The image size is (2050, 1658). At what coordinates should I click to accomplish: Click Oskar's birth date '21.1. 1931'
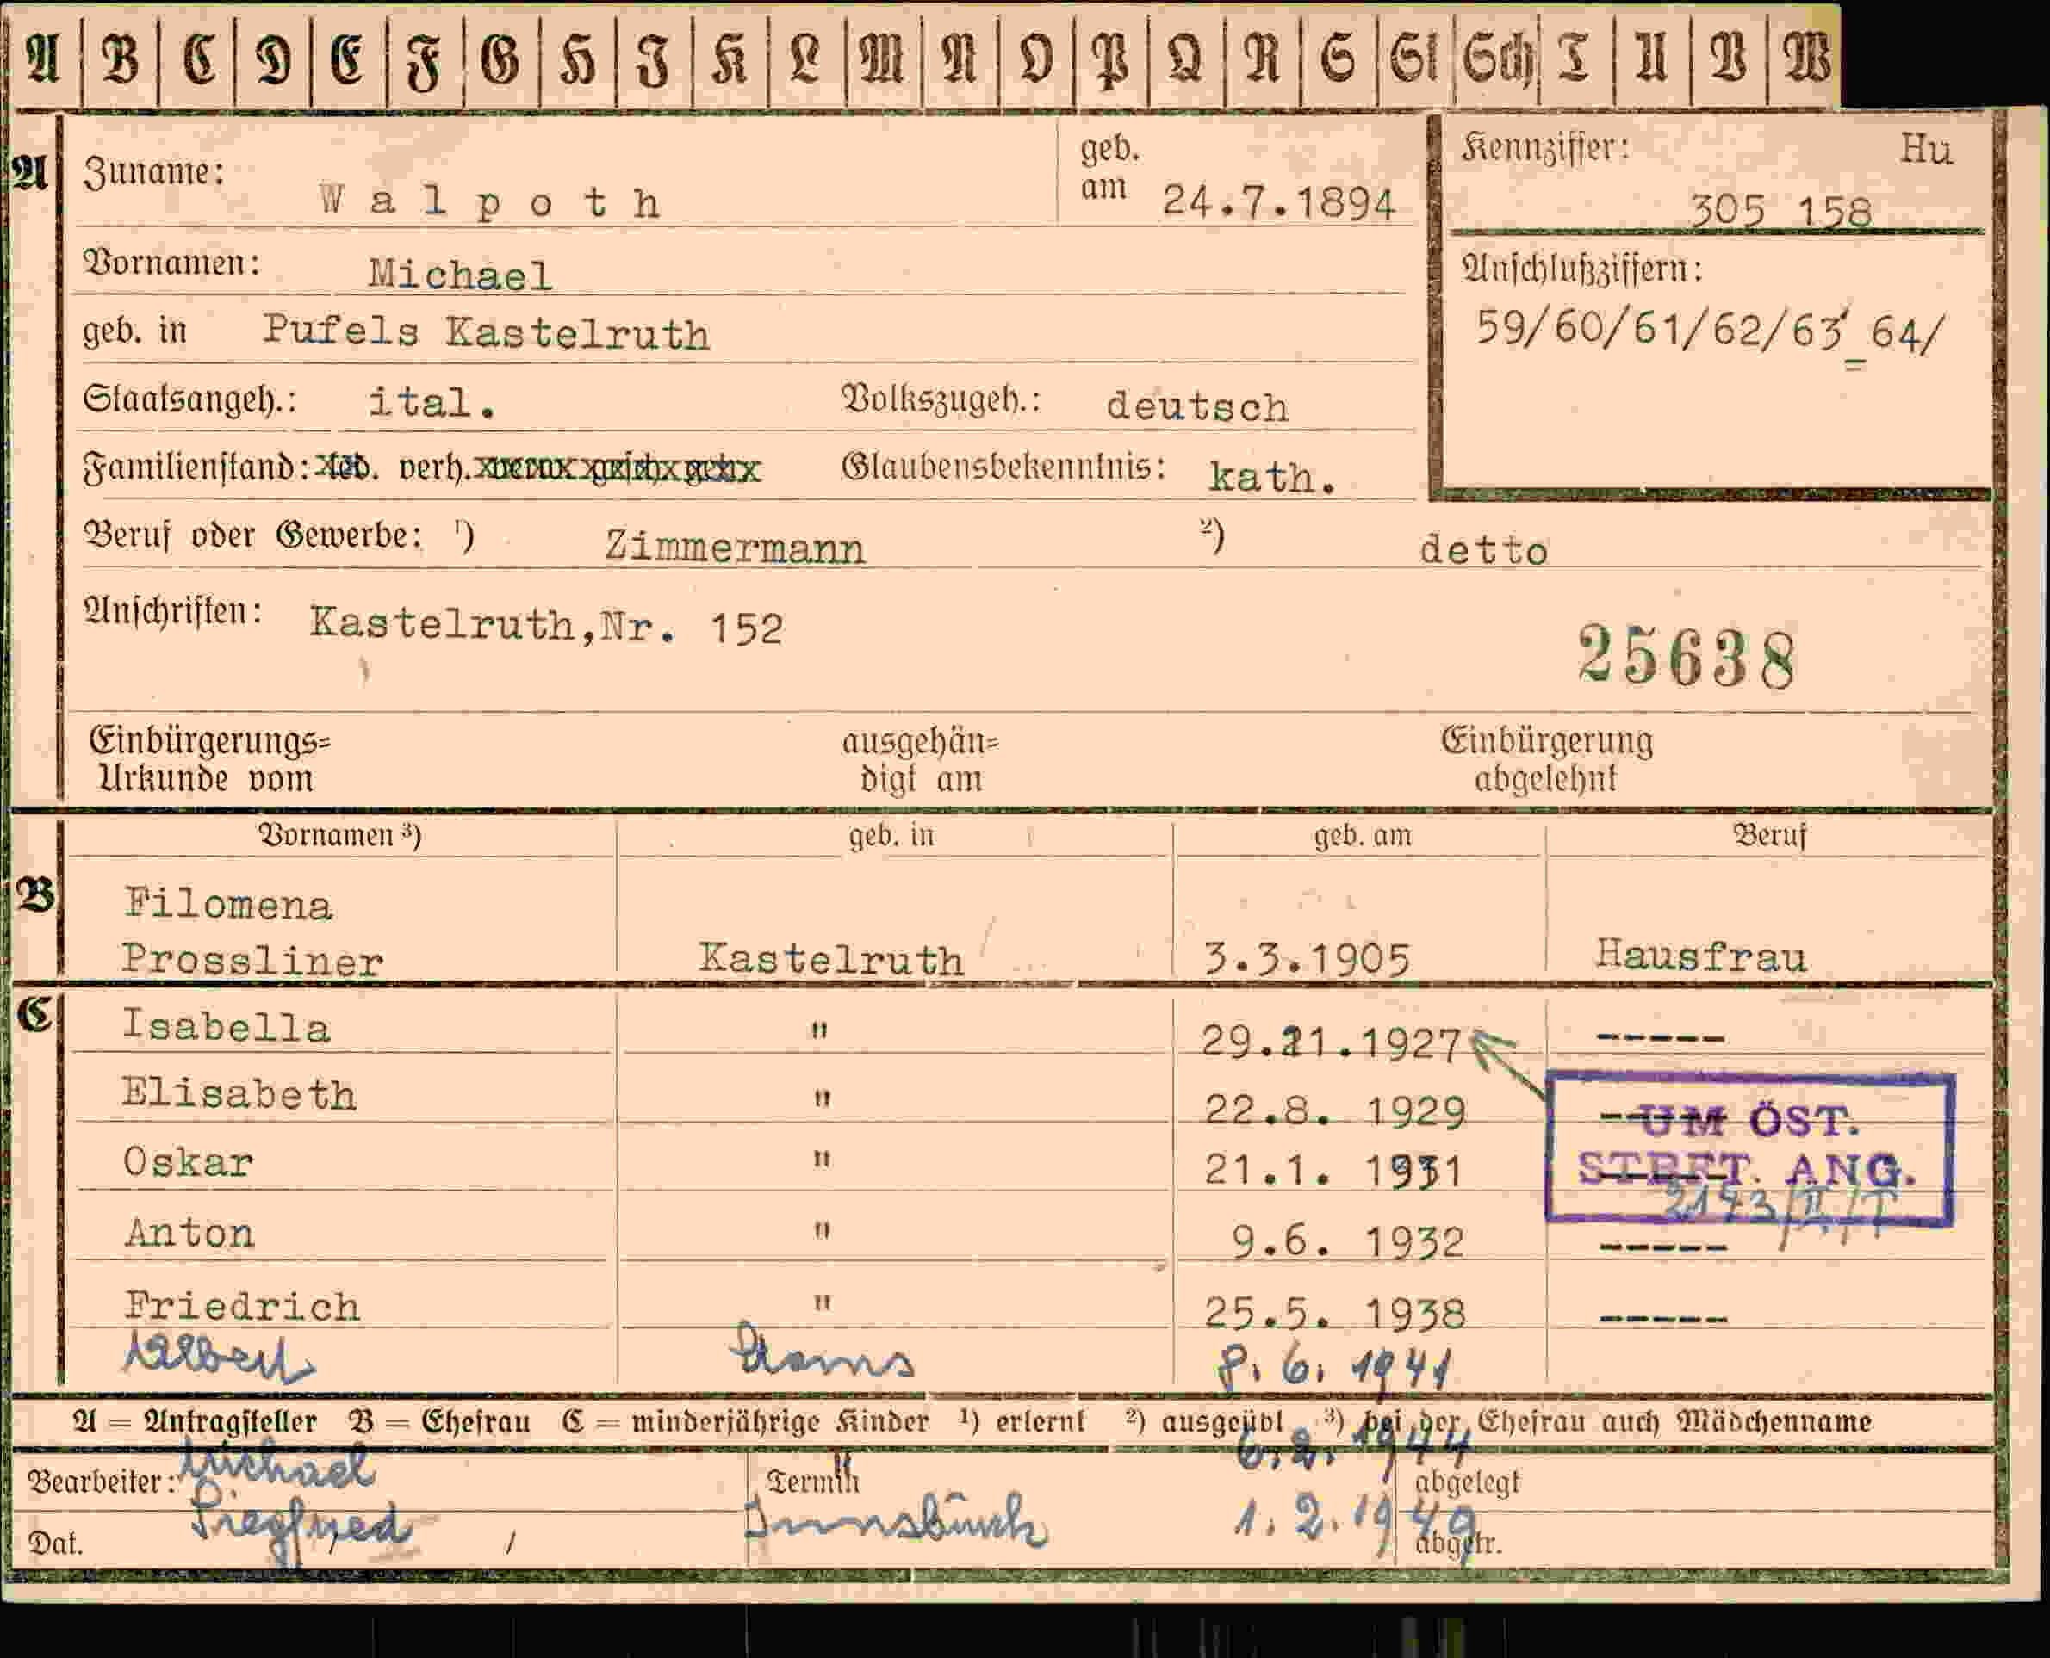(1334, 1170)
